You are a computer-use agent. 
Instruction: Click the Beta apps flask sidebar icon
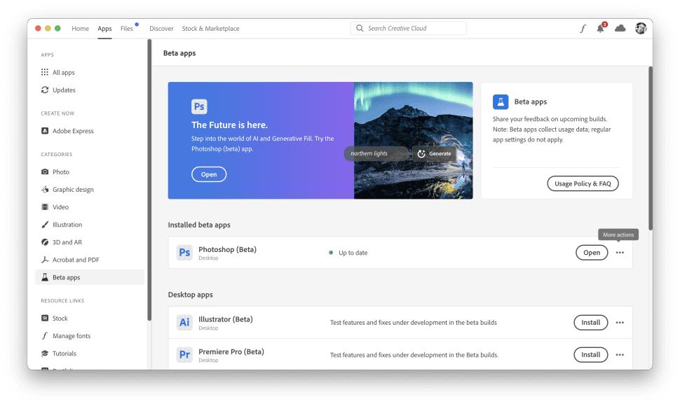pyautogui.click(x=45, y=277)
